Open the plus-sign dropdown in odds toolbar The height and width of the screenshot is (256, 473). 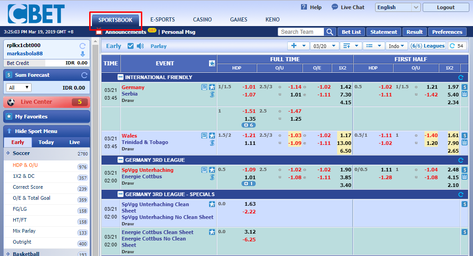(298, 46)
